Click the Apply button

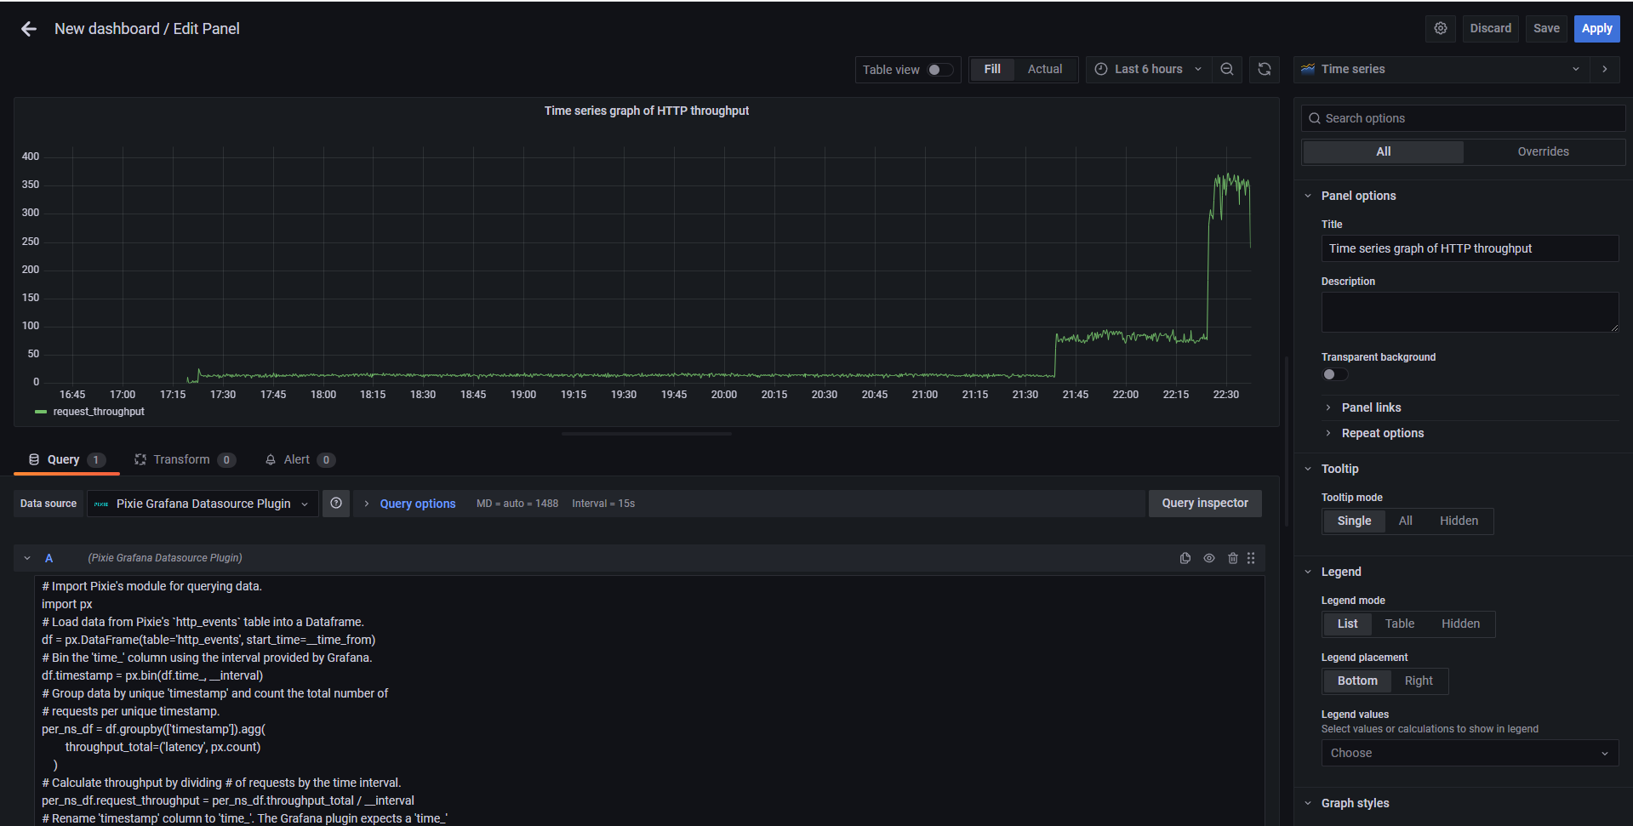1596,28
